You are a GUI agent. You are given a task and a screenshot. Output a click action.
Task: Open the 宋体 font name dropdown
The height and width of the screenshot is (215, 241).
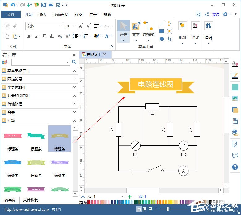pyautogui.click(x=60, y=26)
